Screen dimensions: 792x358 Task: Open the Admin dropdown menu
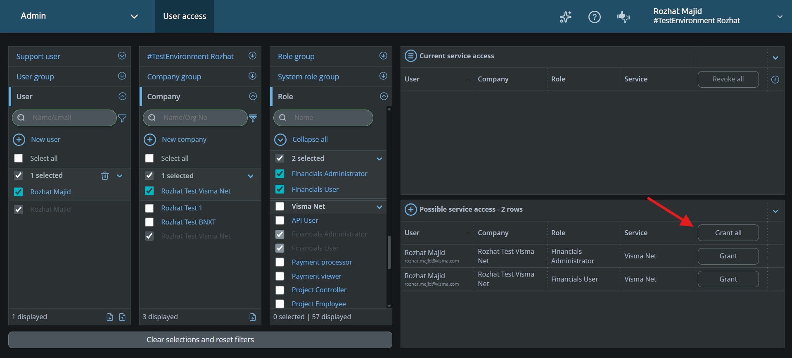[79, 16]
